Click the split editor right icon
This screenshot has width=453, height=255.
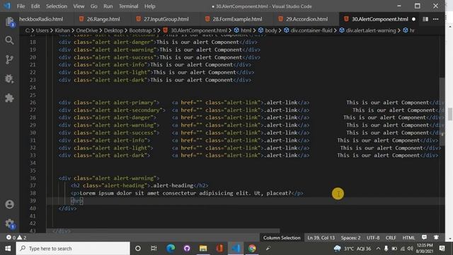point(425,19)
